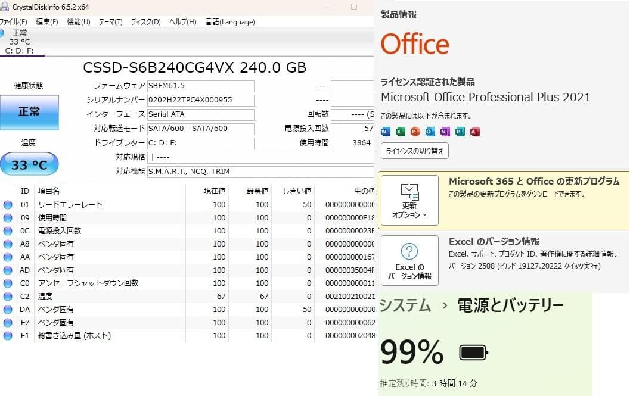Select the Word app icon
The height and width of the screenshot is (396, 630).
tap(385, 132)
